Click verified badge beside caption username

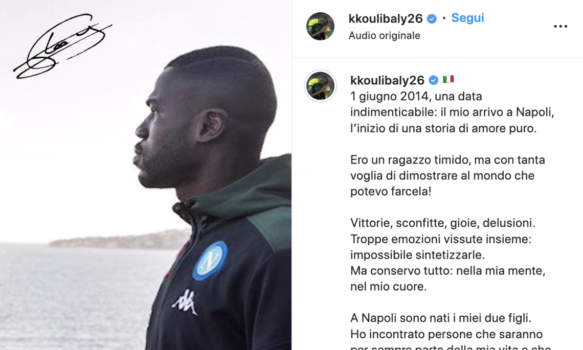pyautogui.click(x=434, y=80)
